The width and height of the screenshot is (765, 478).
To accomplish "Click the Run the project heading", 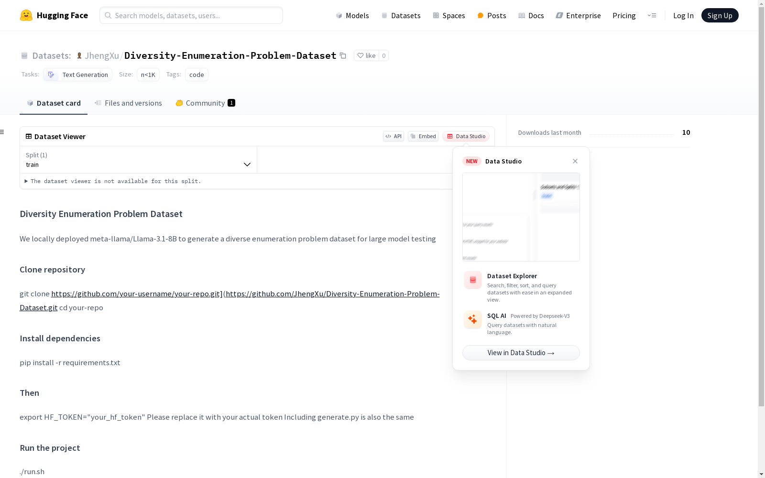I will click(x=50, y=448).
